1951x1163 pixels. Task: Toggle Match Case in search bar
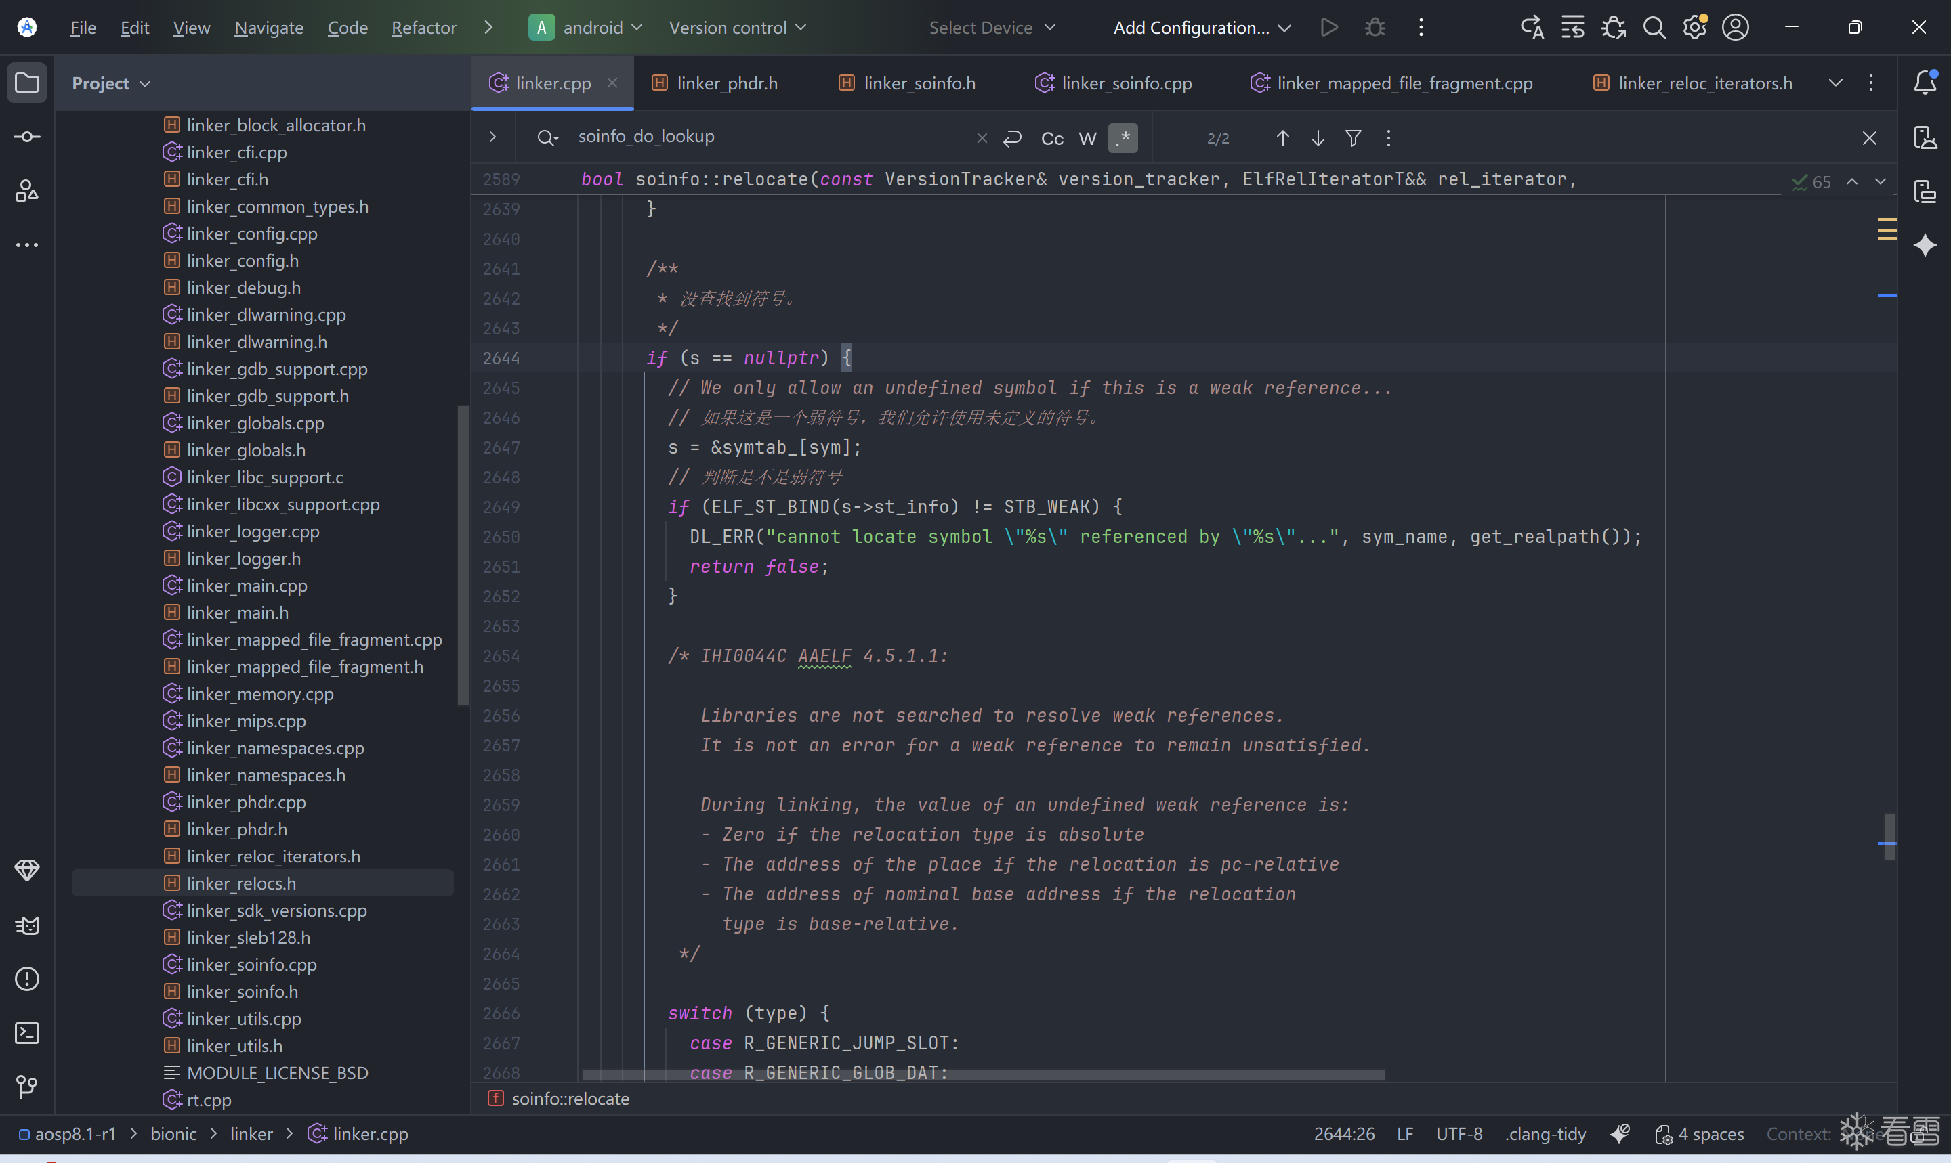[x=1051, y=139]
